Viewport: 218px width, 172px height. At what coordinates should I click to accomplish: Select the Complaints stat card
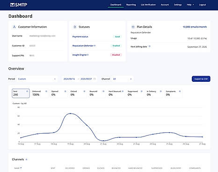[x=174, y=93]
